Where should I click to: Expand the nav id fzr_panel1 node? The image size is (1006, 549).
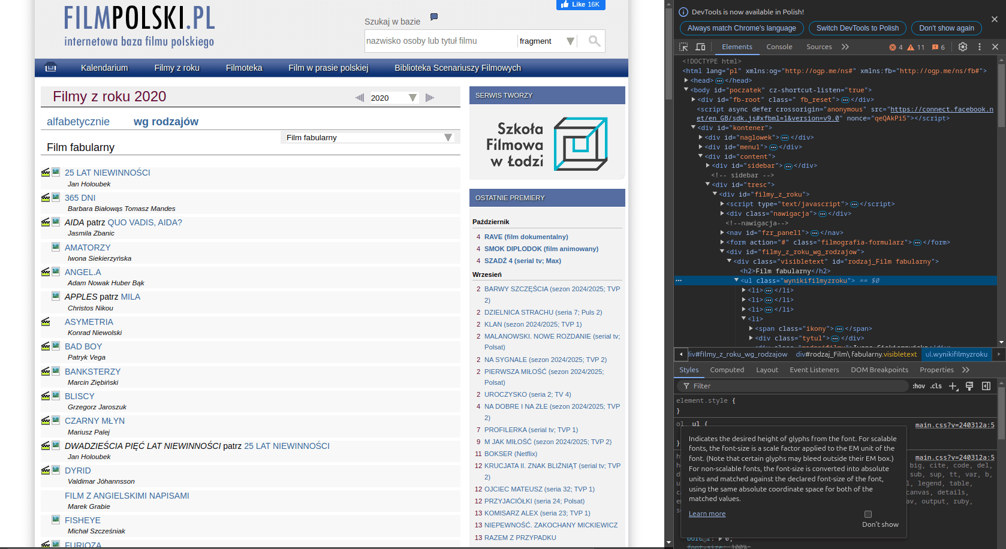722,233
